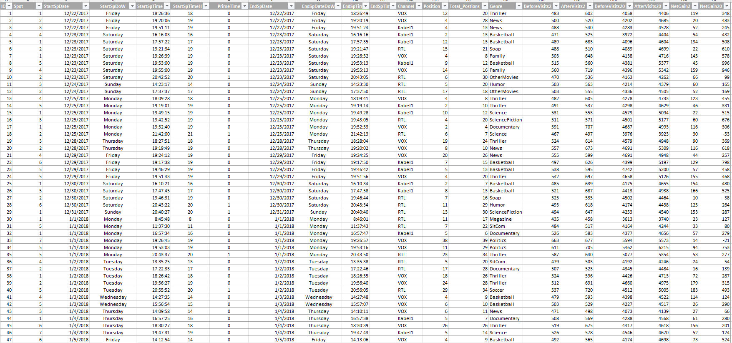Viewport: 732px width, 343px height.
Task: Select the AfterVisits2 value 720
Action: coord(576,290)
